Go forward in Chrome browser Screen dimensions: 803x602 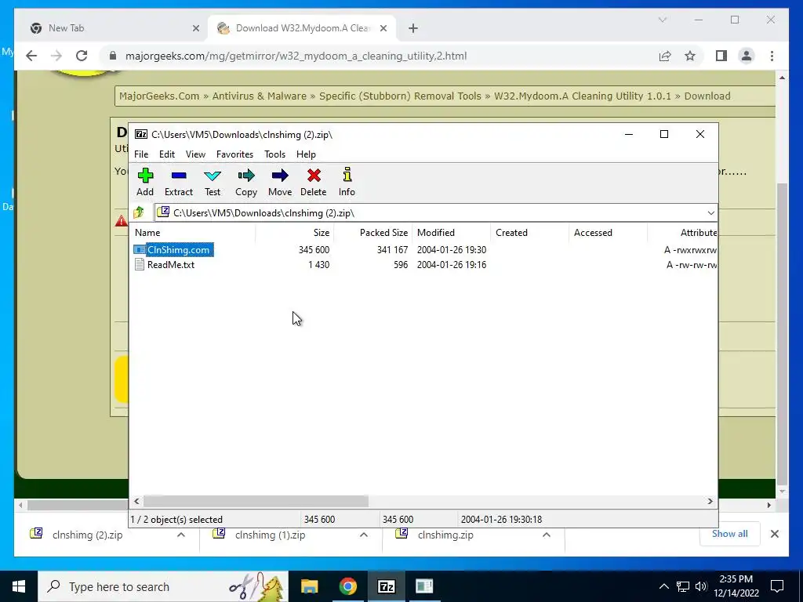tap(56, 56)
